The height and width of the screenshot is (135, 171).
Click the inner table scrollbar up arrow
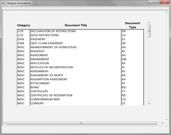149,23
